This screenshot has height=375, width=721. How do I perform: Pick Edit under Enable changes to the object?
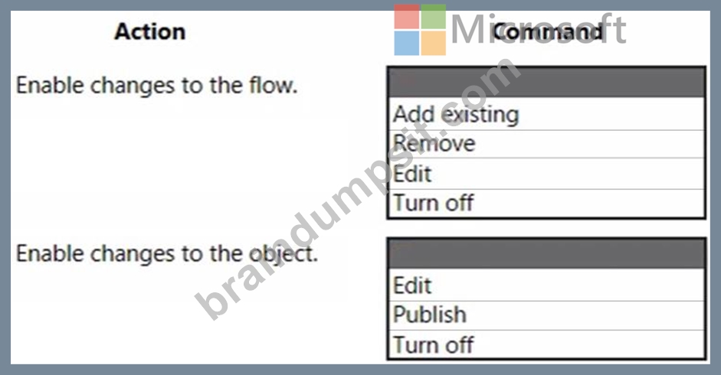(x=546, y=285)
